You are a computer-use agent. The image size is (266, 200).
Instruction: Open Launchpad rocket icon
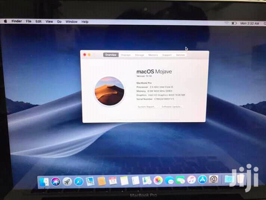67,182
